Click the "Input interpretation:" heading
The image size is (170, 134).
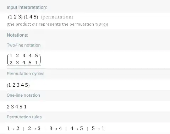[27, 7]
